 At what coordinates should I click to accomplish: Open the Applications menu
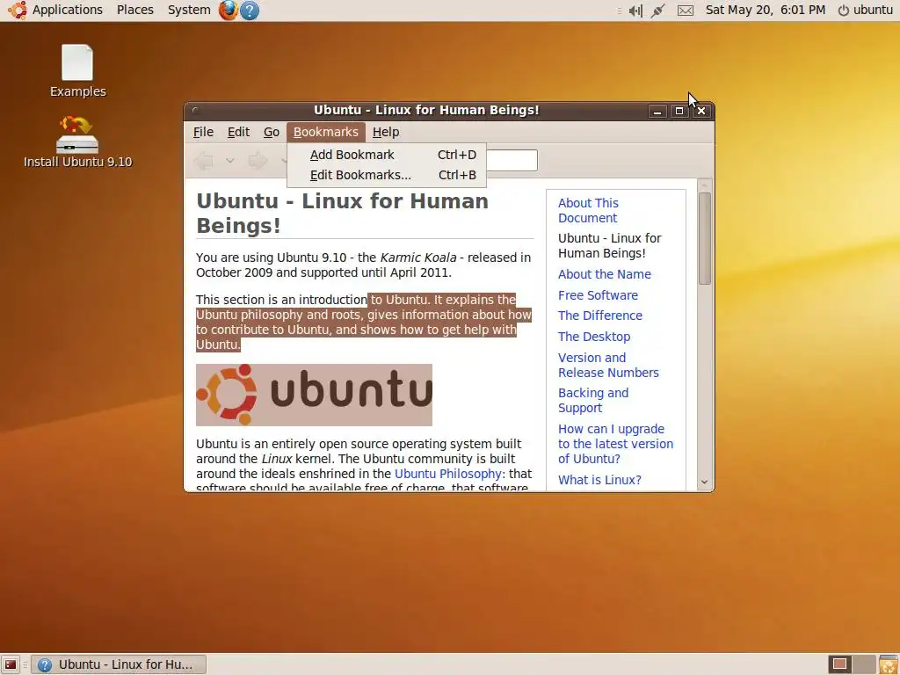pyautogui.click(x=67, y=10)
